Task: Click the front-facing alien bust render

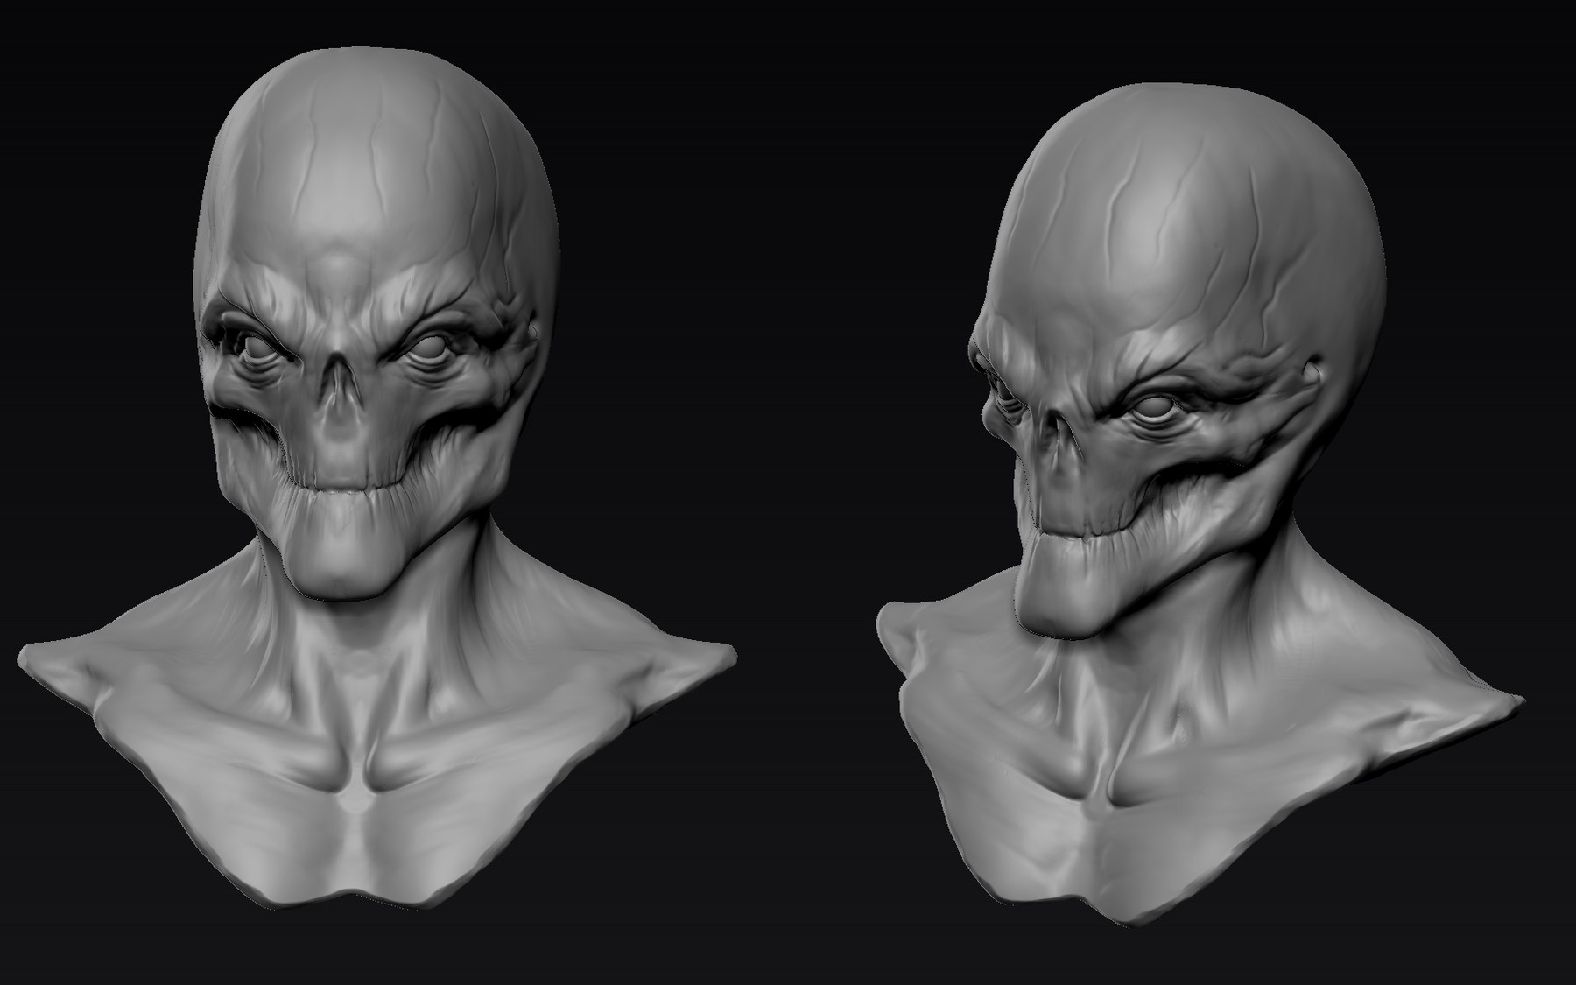Action: click(x=350, y=394)
